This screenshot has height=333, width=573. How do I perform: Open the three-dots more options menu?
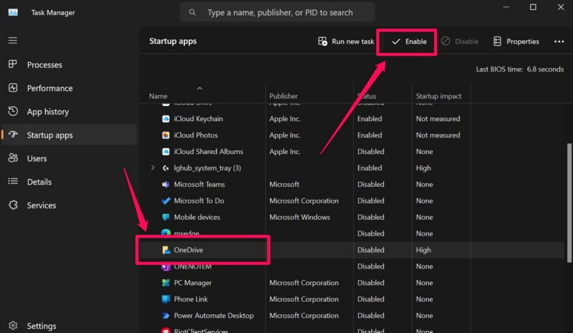(x=559, y=42)
